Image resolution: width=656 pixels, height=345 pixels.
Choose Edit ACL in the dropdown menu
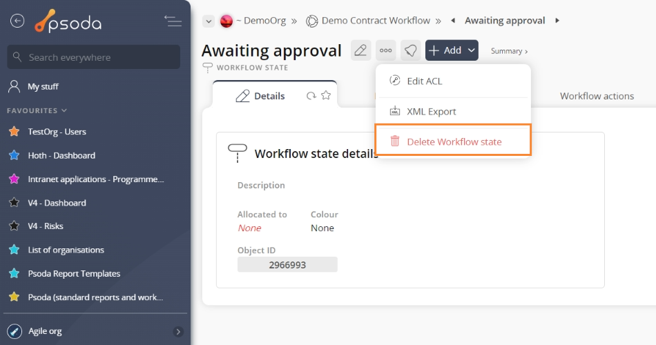pos(424,81)
